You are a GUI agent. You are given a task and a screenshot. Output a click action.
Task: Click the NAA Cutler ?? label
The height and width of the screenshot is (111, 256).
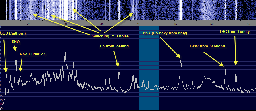point(32,54)
